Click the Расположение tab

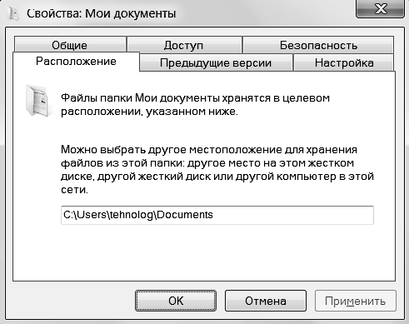76,62
